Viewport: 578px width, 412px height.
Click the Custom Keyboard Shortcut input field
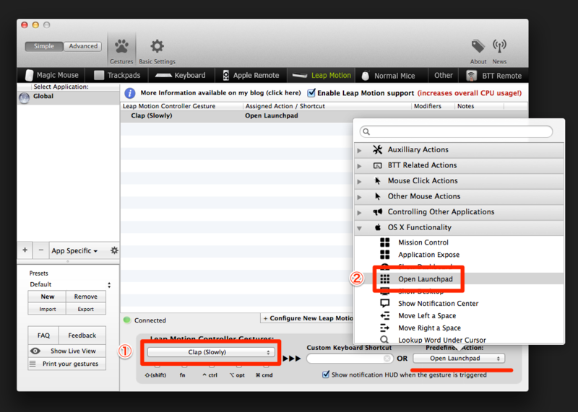click(x=350, y=358)
